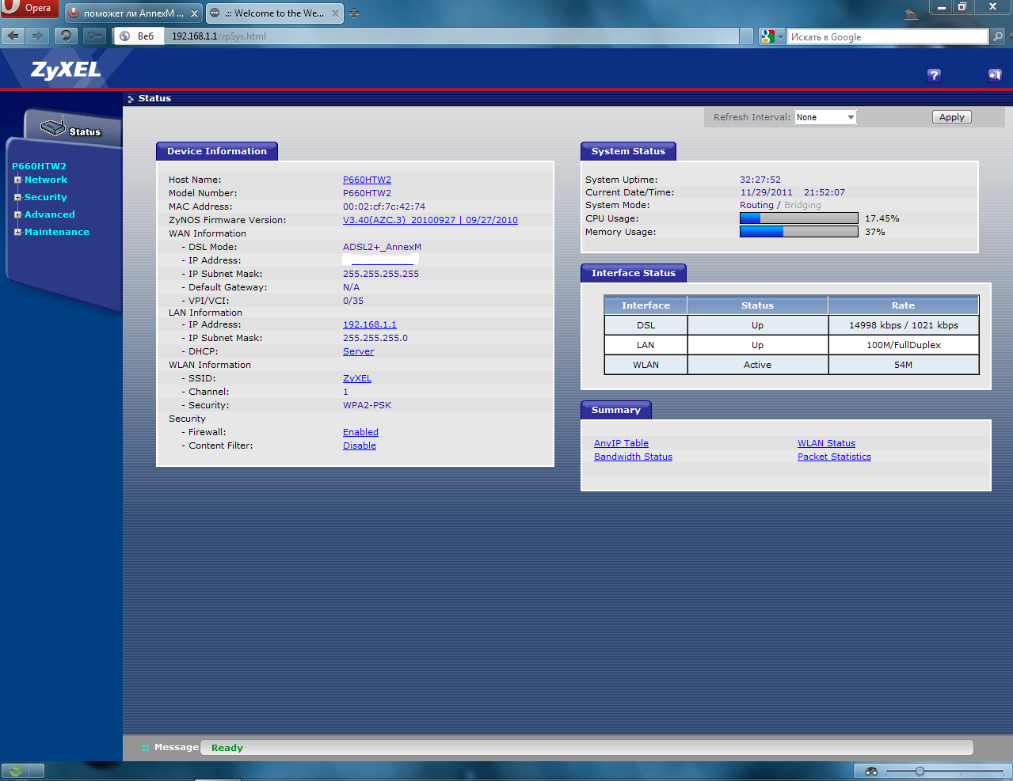Image resolution: width=1013 pixels, height=781 pixels.
Task: Click the magnifier zoom icon bottom right
Action: [870, 770]
